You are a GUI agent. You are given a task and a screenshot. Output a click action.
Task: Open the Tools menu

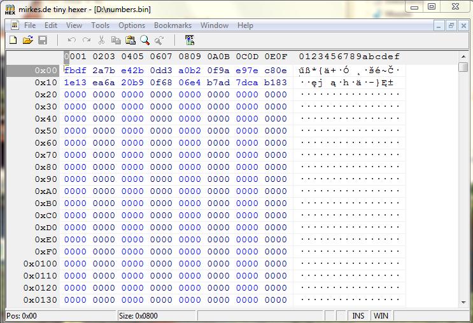coord(100,25)
